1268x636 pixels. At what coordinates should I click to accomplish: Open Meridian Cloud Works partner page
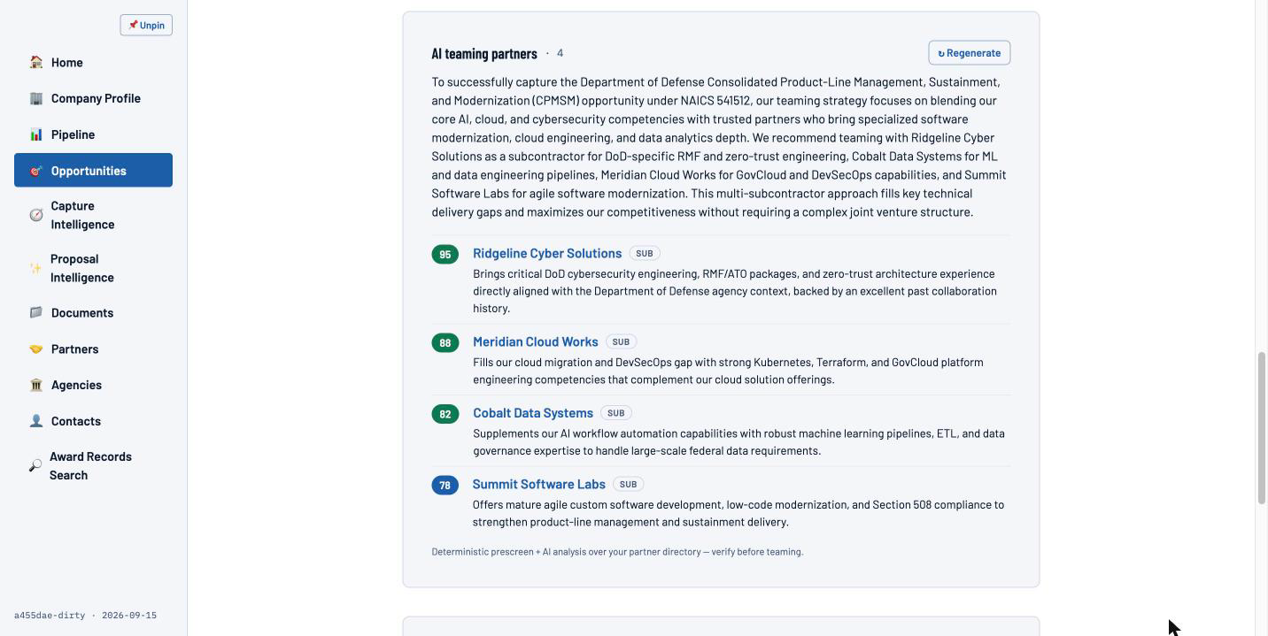[536, 341]
